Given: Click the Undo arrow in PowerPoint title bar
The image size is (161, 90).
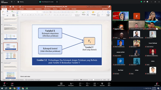Looking at the screenshot, I should tap(16, 7).
